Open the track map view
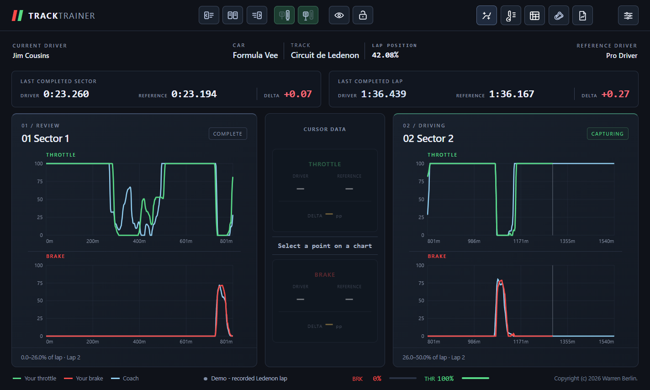650x390 pixels. tap(559, 16)
